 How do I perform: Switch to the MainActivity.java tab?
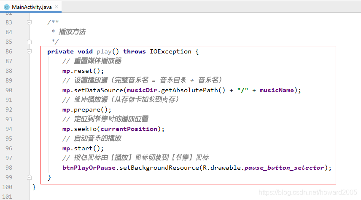pyautogui.click(x=31, y=7)
